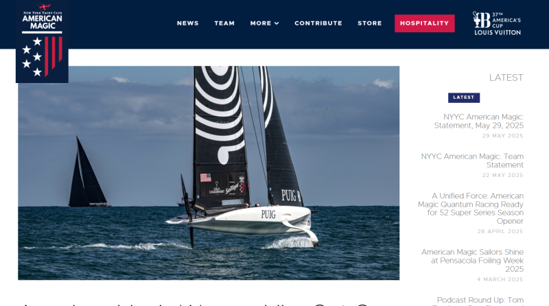
Task: Open Pensacola Foiling Week 2025 article
Action: click(x=472, y=261)
